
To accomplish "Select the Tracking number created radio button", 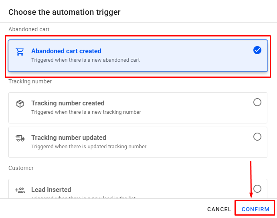I will tap(257, 102).
